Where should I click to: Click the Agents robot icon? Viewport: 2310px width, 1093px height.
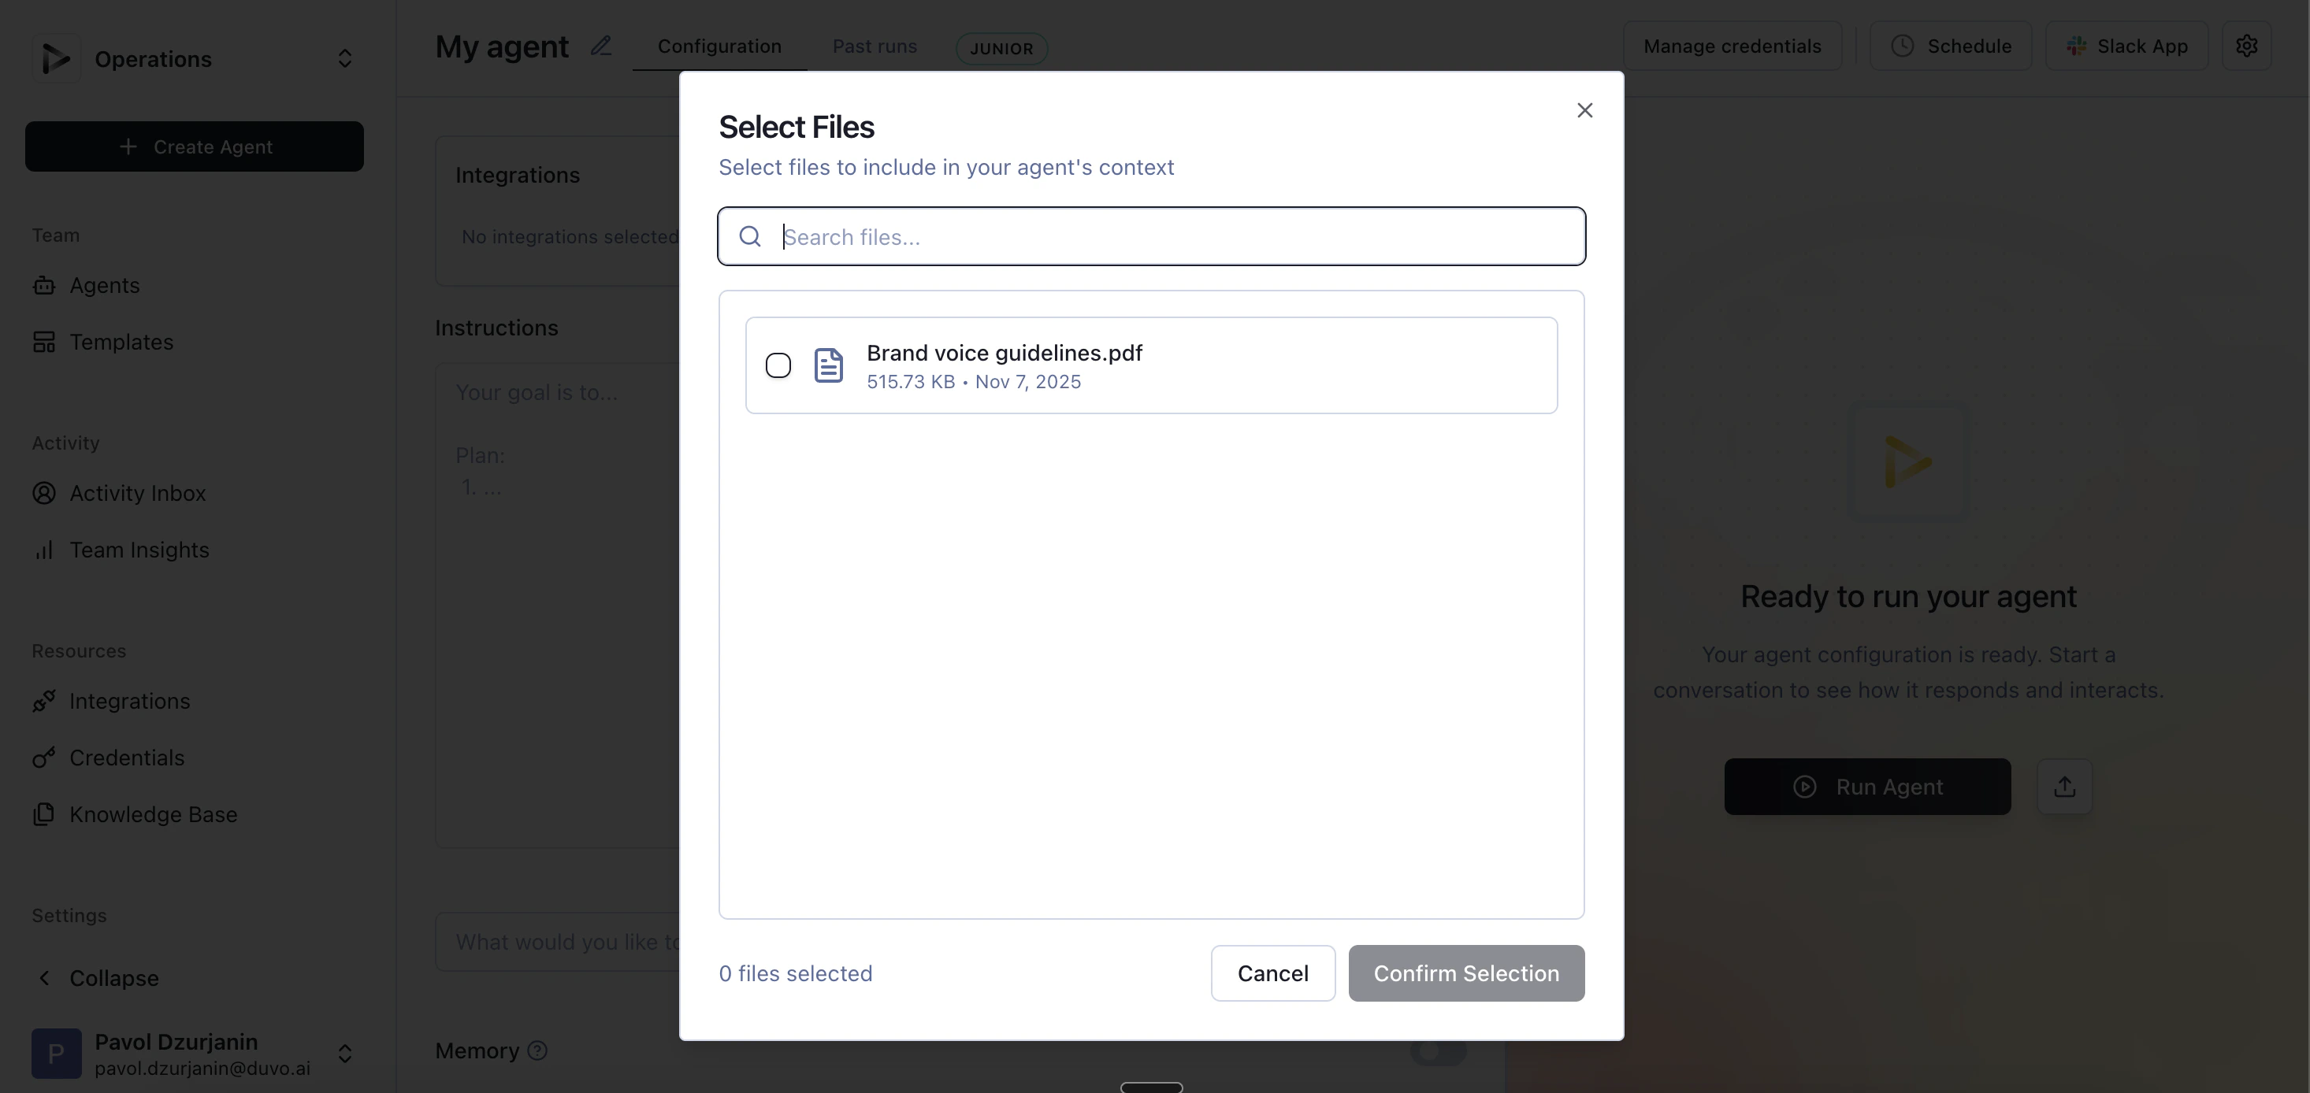coord(44,285)
